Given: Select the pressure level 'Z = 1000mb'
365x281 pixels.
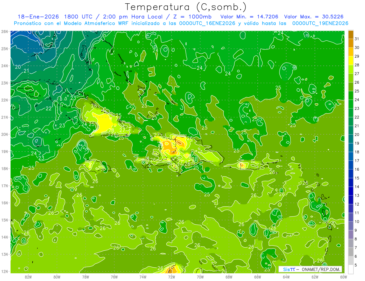Looking at the screenshot, I should point(191,17).
